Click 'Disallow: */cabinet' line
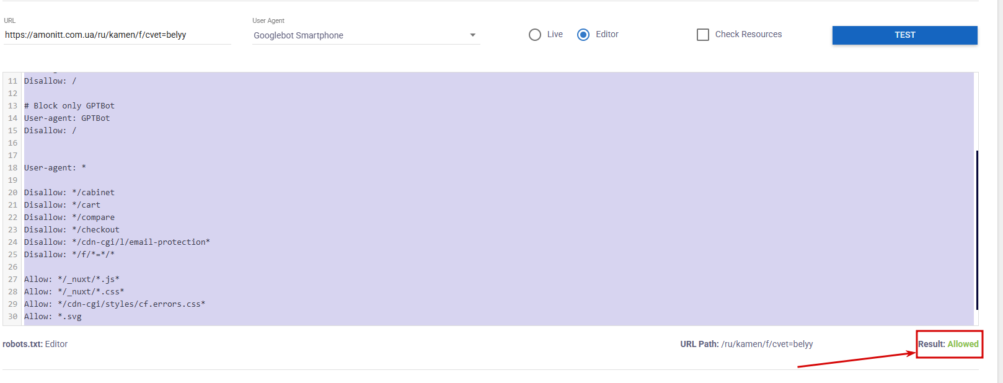The width and height of the screenshot is (1003, 383). click(x=69, y=192)
